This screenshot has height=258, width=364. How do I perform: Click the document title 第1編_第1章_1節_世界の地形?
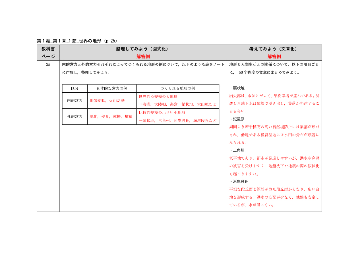pyautogui.click(x=77, y=41)
